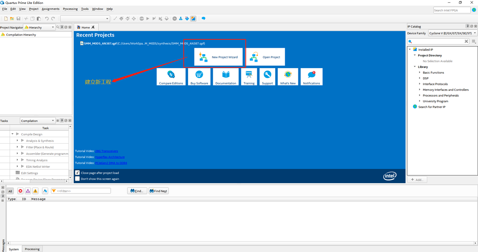This screenshot has width=478, height=252.
Task: Pin the Tasks panel
Action: coord(62,121)
